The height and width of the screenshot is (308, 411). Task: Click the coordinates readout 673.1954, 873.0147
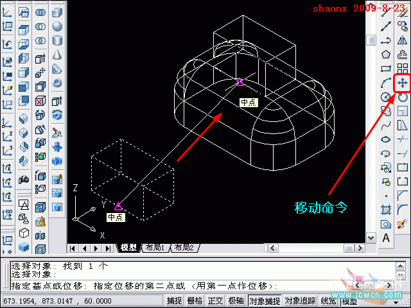pos(57,301)
